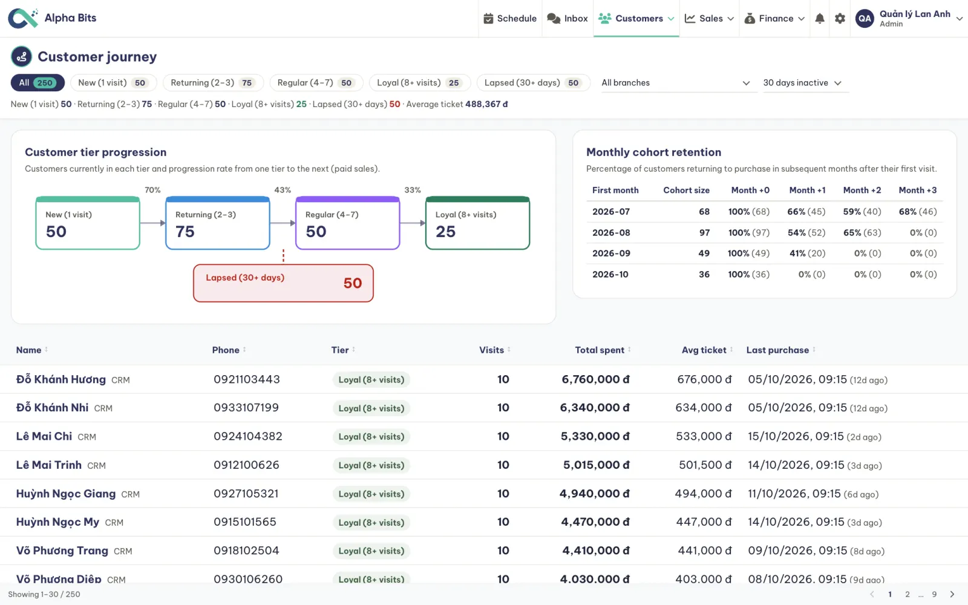Click phone number 0921103443
Image resolution: width=968 pixels, height=605 pixels.
point(247,379)
